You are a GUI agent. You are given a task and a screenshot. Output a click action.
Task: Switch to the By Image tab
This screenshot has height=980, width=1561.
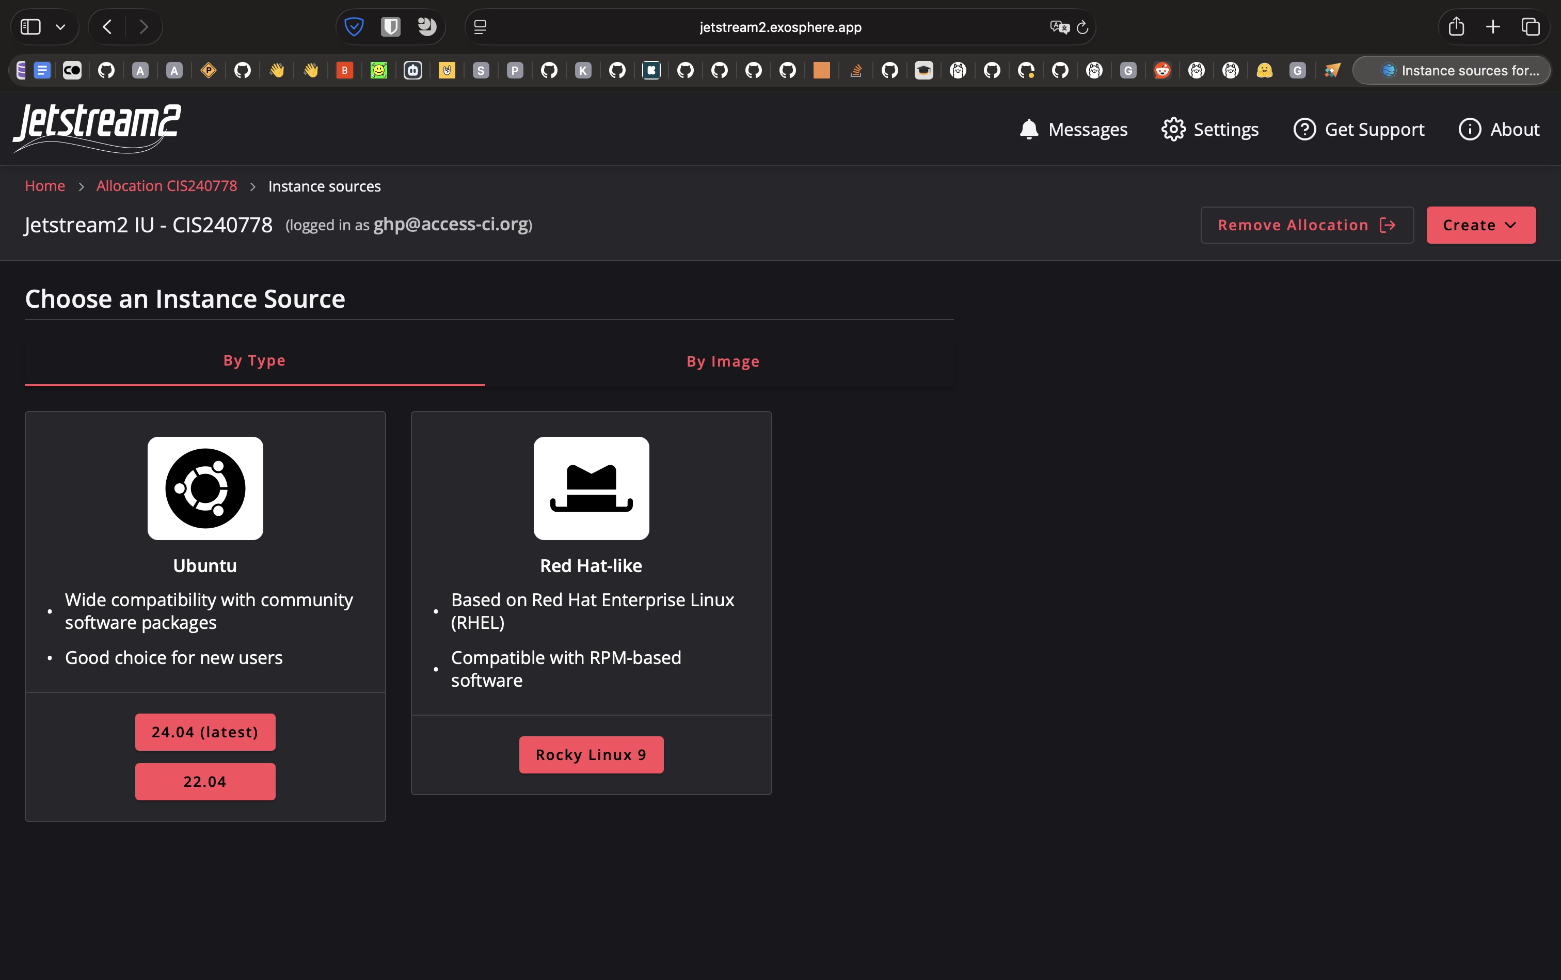coord(723,361)
